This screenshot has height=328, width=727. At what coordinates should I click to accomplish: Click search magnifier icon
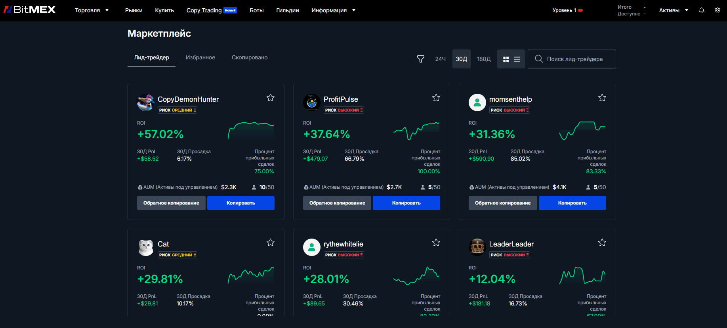(539, 59)
